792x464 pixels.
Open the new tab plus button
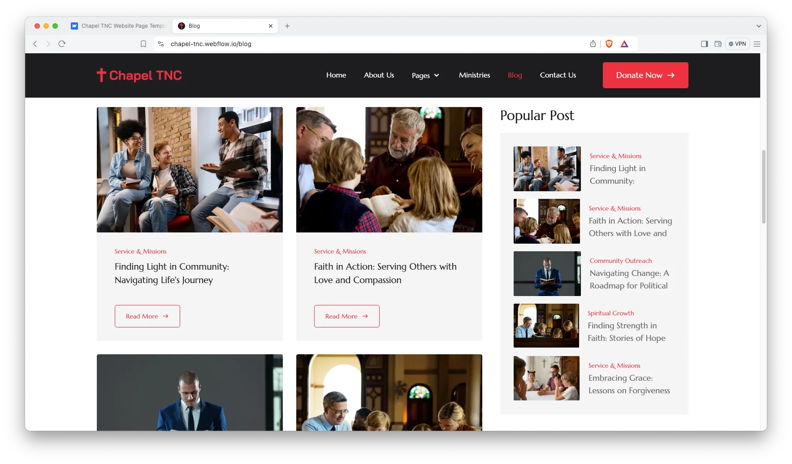tap(287, 26)
